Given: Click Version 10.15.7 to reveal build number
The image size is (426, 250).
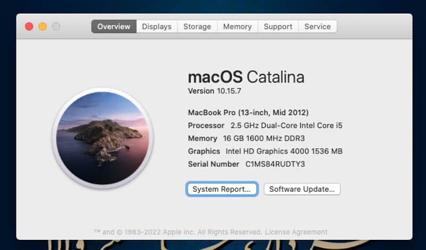Looking at the screenshot, I should pyautogui.click(x=215, y=91).
